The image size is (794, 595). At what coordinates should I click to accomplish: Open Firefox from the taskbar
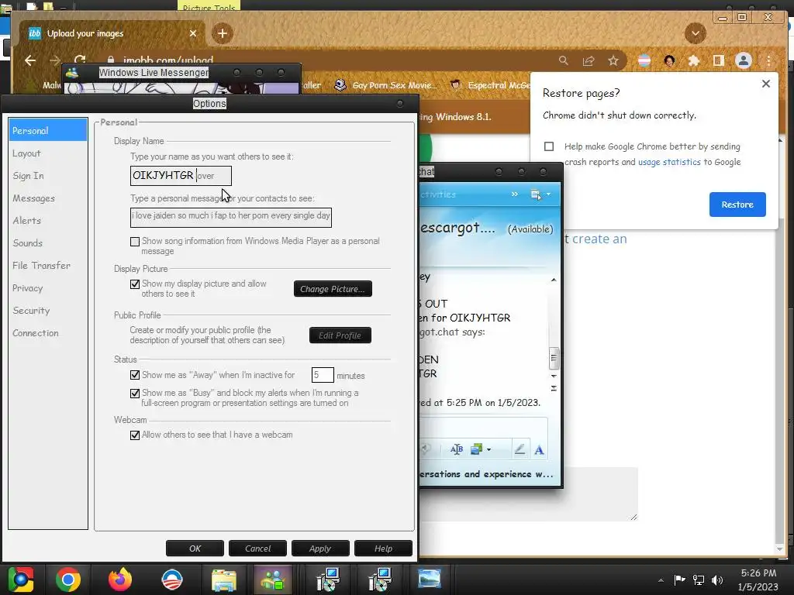point(120,580)
